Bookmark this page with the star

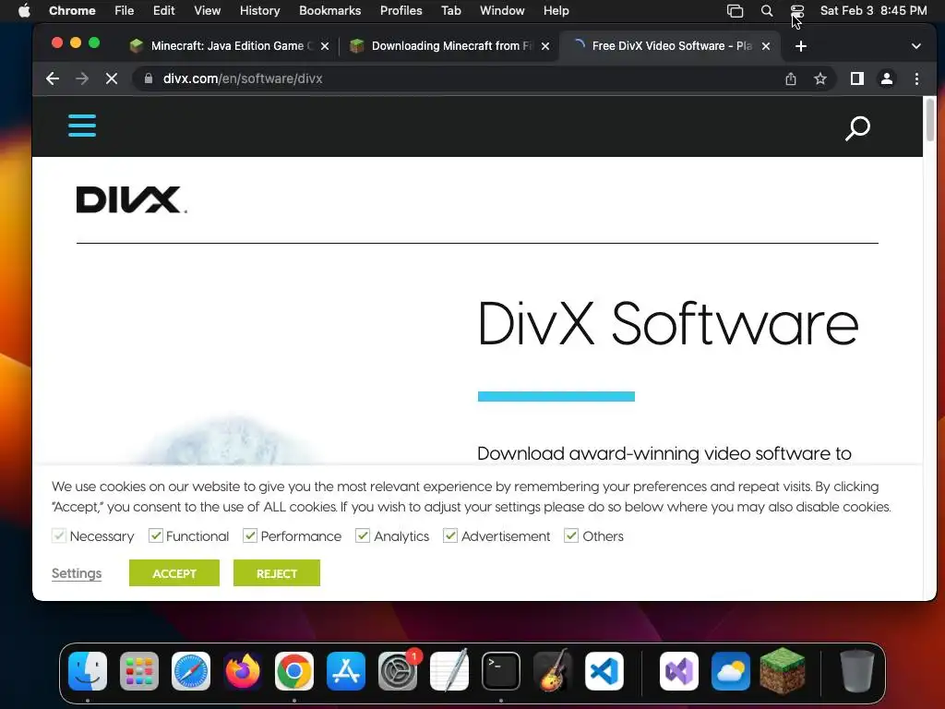820,78
